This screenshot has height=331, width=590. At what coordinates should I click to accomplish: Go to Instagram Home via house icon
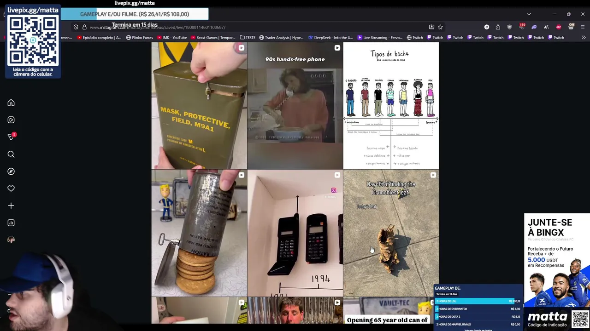(11, 103)
